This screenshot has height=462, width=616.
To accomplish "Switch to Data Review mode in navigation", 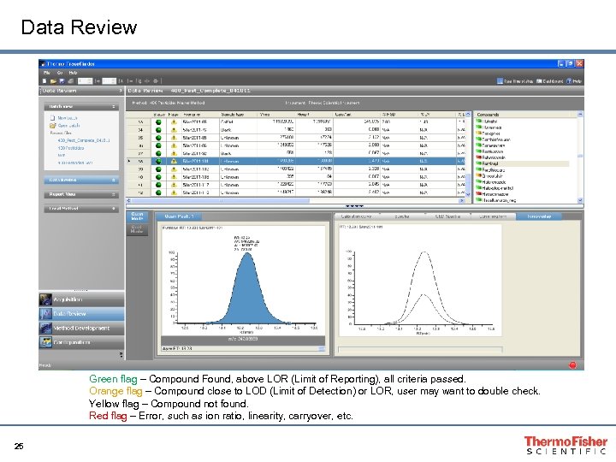I will click(82, 313).
